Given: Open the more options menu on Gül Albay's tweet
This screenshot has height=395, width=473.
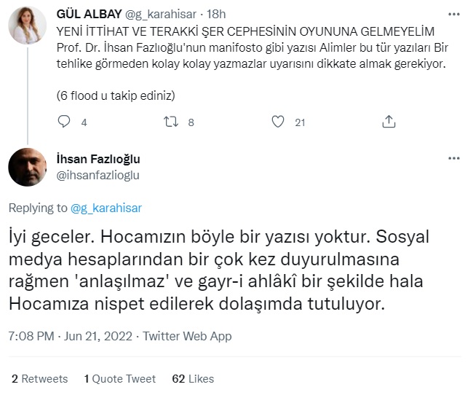Looking at the screenshot, I should 454,15.
